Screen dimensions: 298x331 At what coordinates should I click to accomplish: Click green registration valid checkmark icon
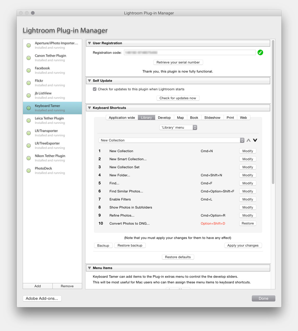(260, 52)
